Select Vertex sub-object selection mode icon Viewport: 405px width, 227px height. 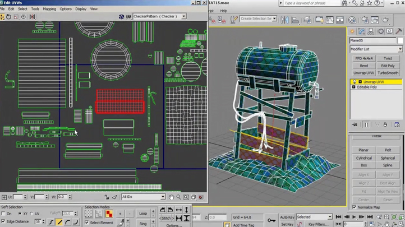click(x=88, y=214)
